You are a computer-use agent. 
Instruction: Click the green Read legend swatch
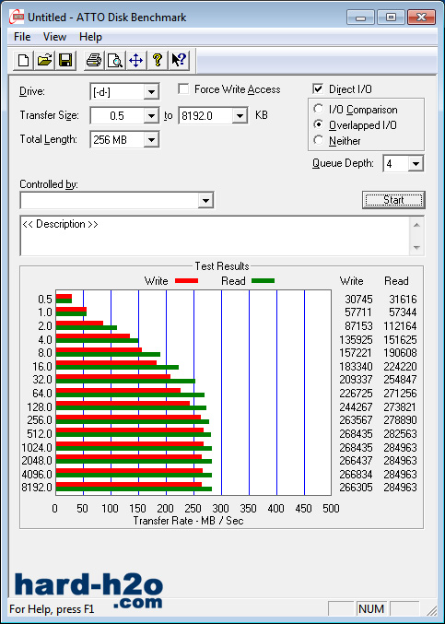[263, 281]
